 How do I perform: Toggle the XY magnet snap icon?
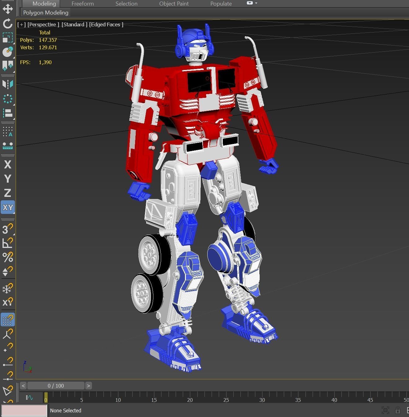pyautogui.click(x=7, y=302)
